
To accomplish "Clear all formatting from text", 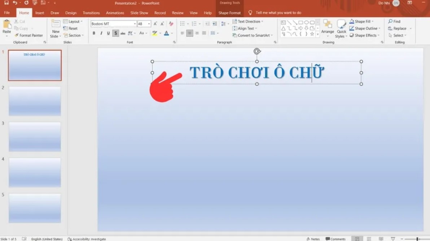I will click(x=171, y=24).
